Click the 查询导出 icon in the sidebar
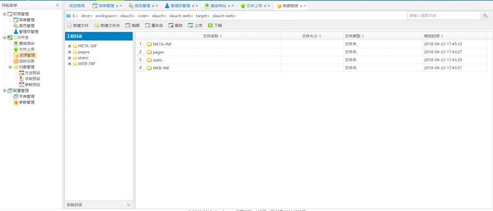The width and height of the screenshot is (493, 211). [16, 44]
